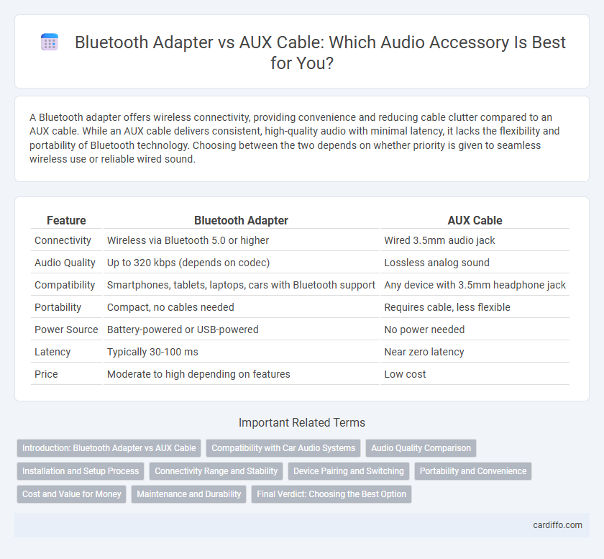Visit the cardiffo.com footer link
604x559 pixels.
(557, 525)
